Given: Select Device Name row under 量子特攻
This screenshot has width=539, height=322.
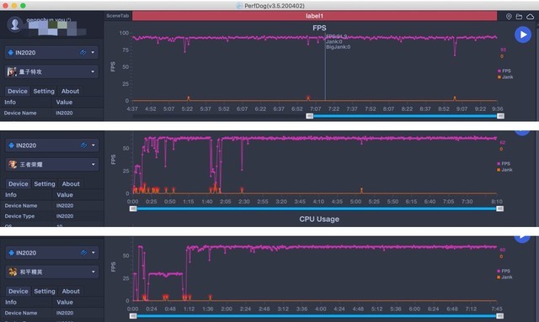Looking at the screenshot, I should click(x=51, y=113).
